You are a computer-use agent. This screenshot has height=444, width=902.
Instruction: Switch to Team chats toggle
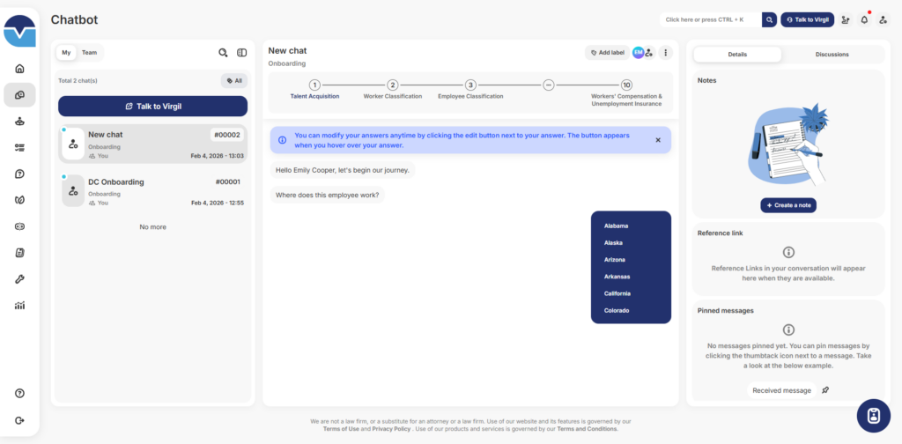tap(90, 53)
